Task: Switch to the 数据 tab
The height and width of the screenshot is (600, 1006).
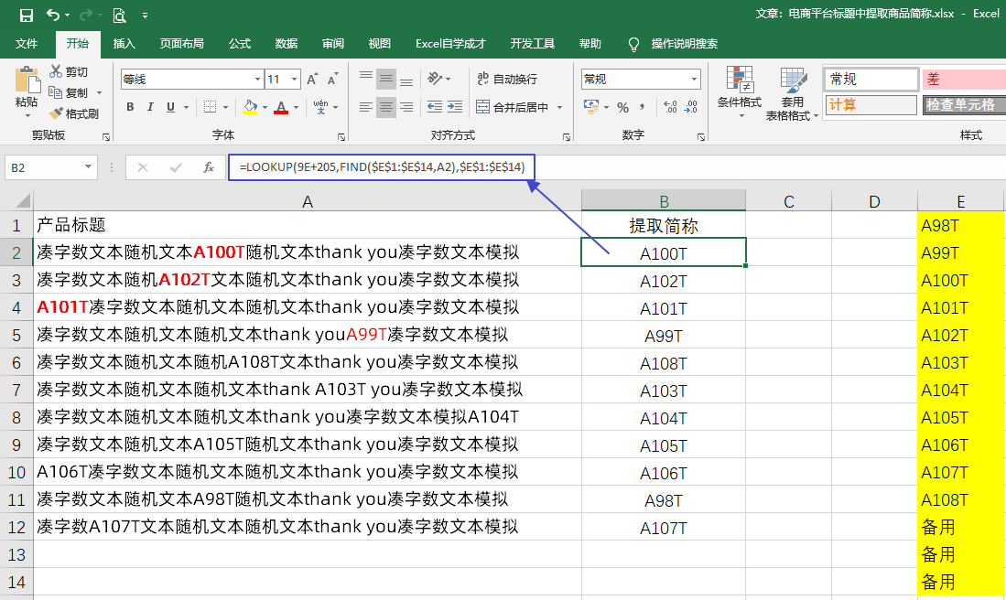Action: coord(287,44)
